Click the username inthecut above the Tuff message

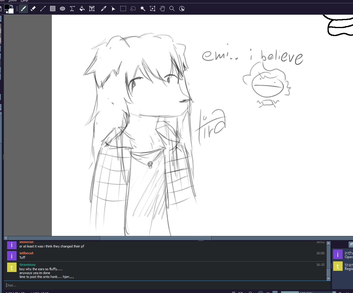(x=26, y=253)
